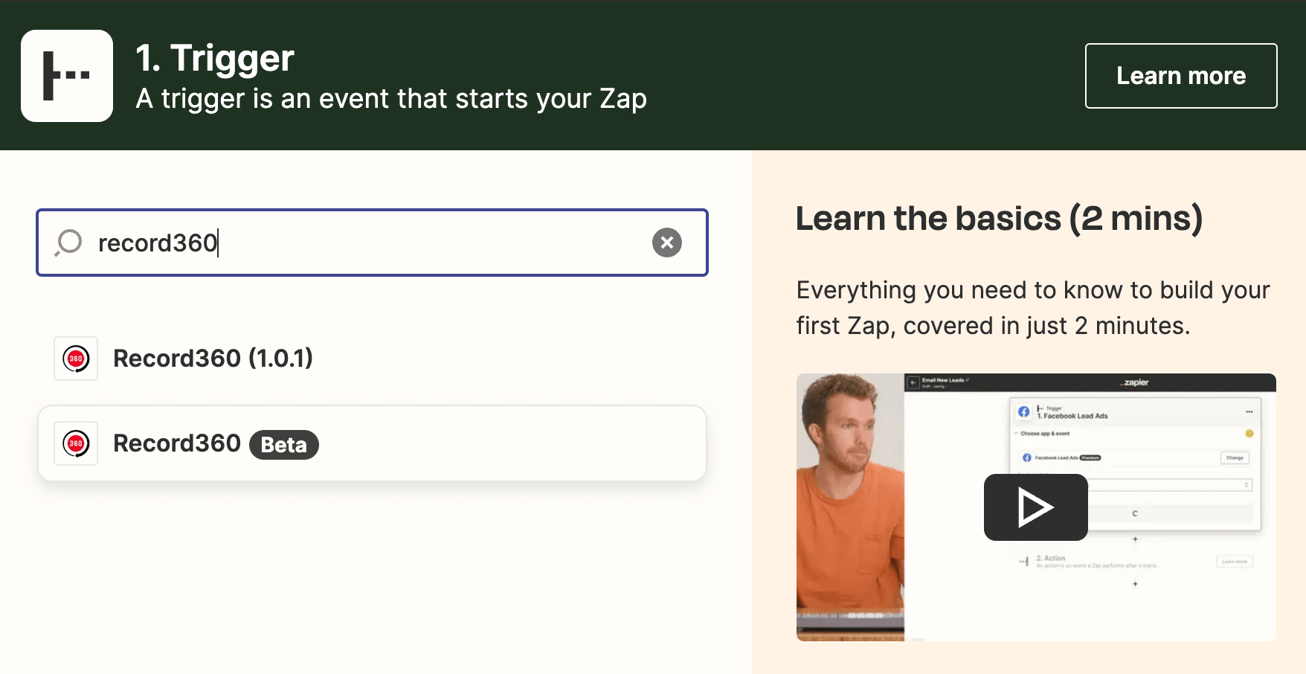Click the 'Everything you need to know' description
Image resolution: width=1306 pixels, height=674 pixels.
(x=1032, y=307)
